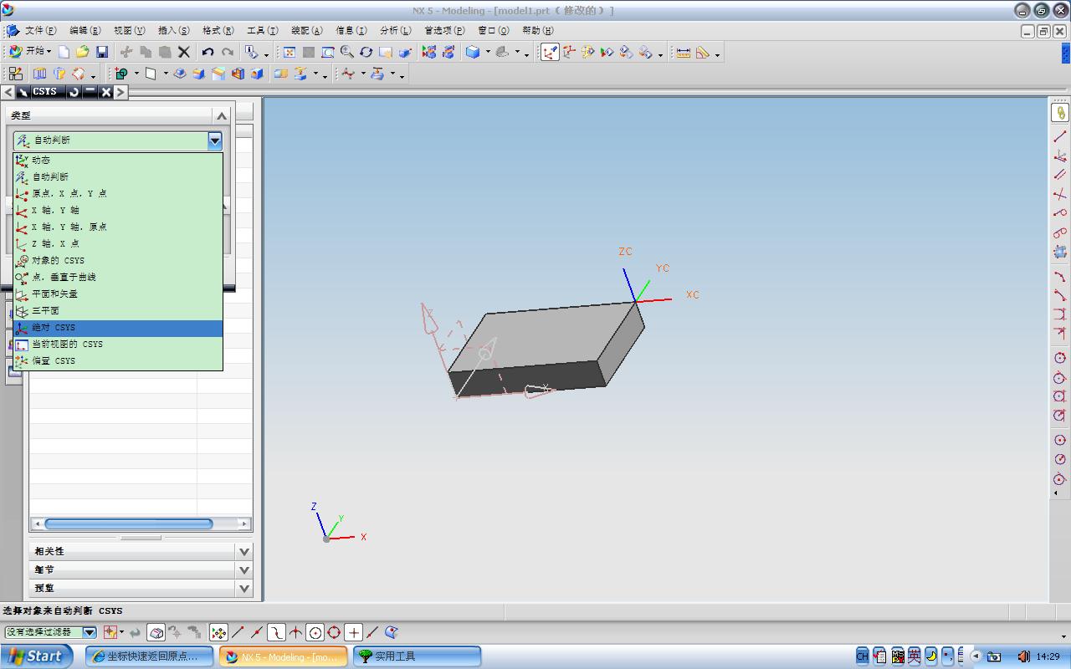Open the dropdown arrow beside the shaded cube icon

tap(488, 53)
